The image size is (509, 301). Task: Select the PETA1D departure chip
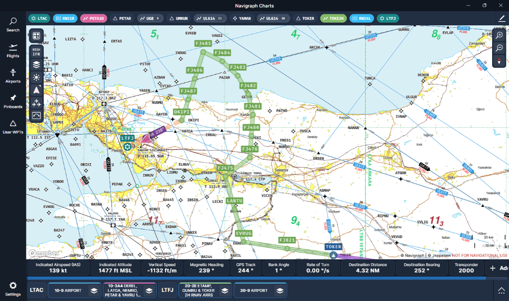pos(93,18)
